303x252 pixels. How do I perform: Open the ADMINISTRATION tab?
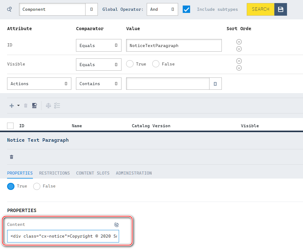pos(134,173)
